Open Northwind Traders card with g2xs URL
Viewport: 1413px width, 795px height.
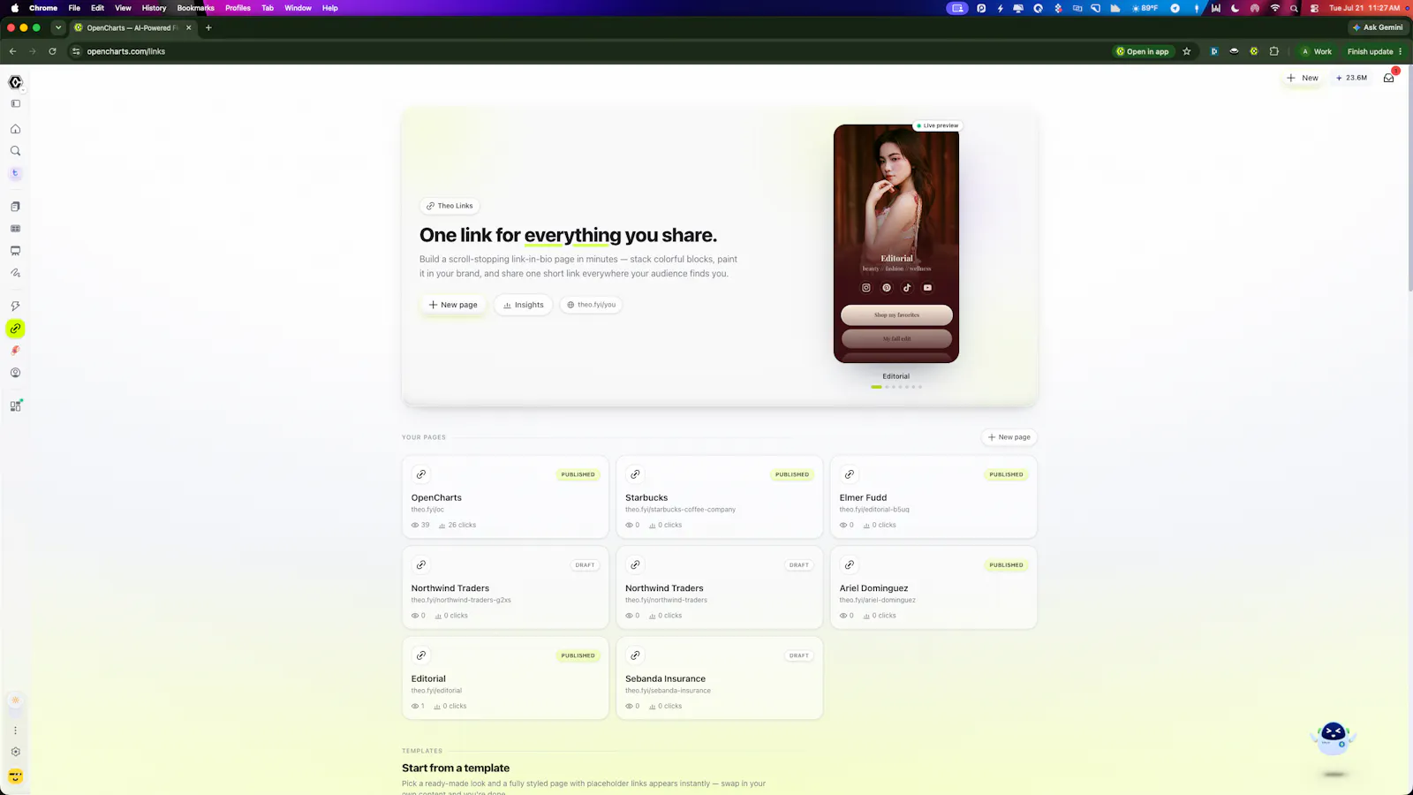coord(505,587)
